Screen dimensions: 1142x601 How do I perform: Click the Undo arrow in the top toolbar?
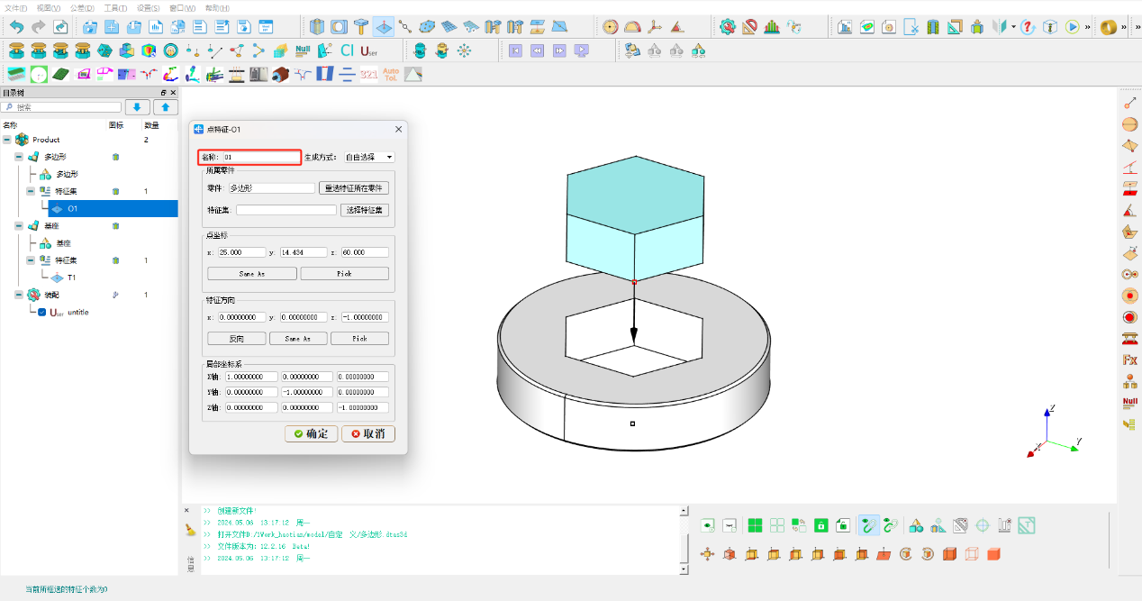[x=15, y=26]
